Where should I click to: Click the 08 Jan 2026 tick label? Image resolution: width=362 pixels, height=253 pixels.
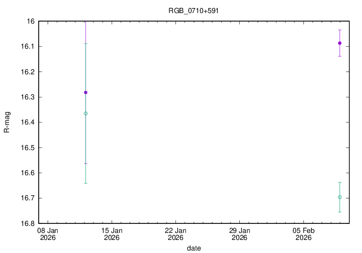tap(48, 234)
